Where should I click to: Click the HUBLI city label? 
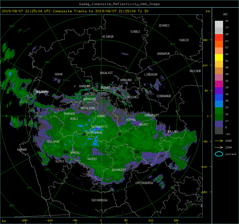pyautogui.click(x=74, y=119)
